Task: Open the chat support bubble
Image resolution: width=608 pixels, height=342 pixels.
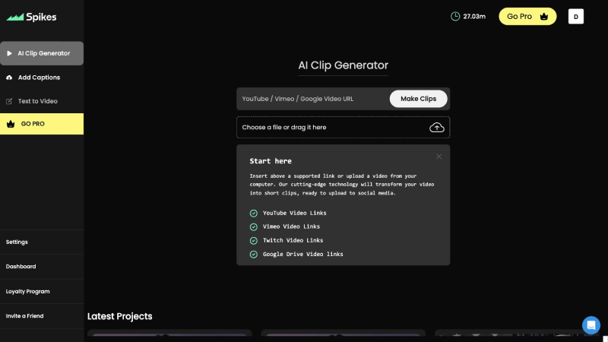Action: (591, 325)
